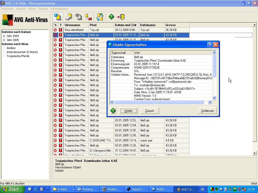The width and height of the screenshot is (258, 193).
Task: Click the red prohibited status icon in the crack.exe row
Action: [55, 140]
